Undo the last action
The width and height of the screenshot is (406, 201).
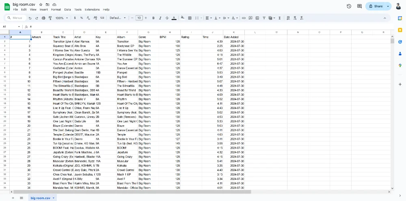click(30, 18)
